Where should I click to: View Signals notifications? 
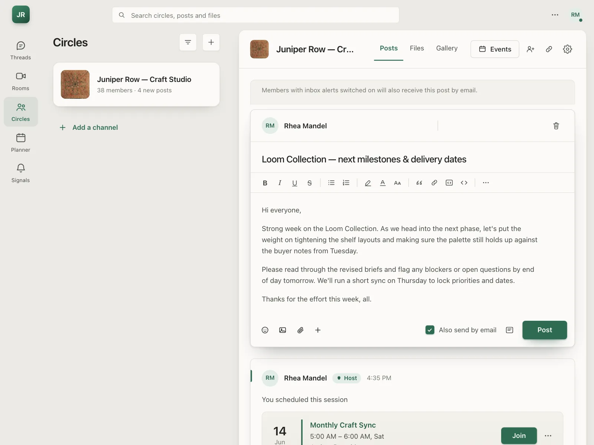tap(21, 173)
